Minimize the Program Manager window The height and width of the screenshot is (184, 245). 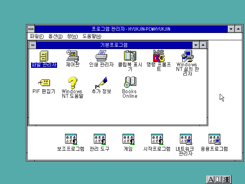point(231,29)
